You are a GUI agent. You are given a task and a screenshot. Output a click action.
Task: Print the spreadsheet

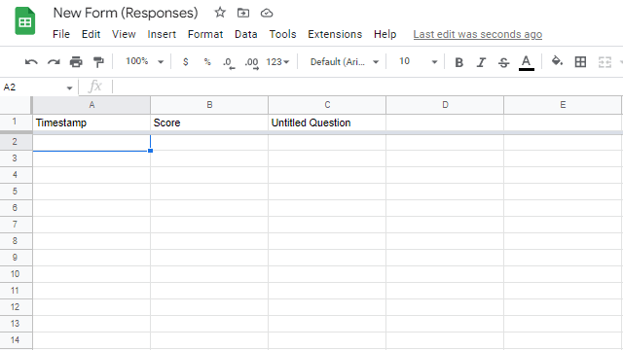pyautogui.click(x=76, y=62)
